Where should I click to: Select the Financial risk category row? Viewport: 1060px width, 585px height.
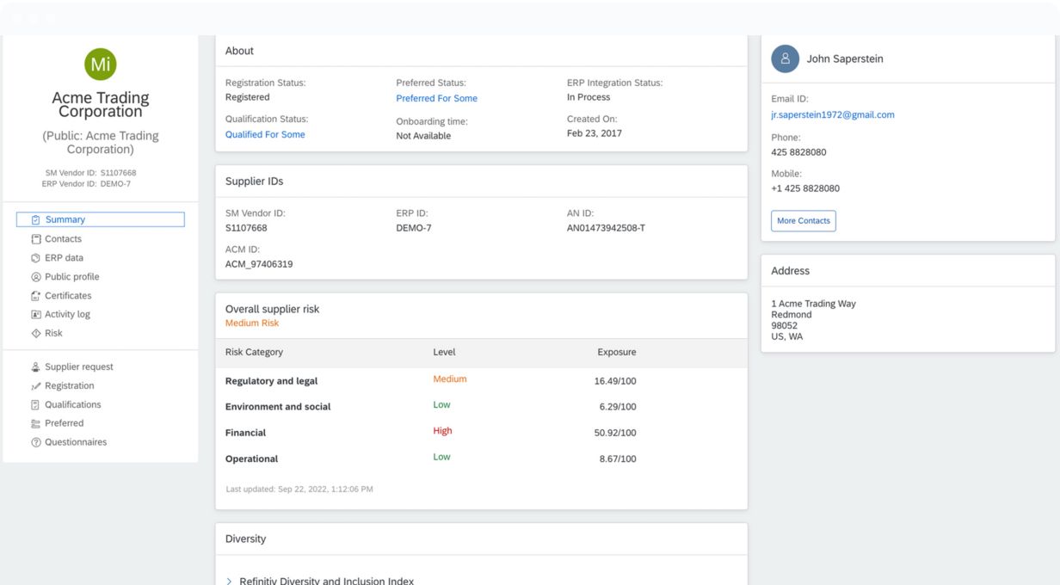tap(245, 433)
